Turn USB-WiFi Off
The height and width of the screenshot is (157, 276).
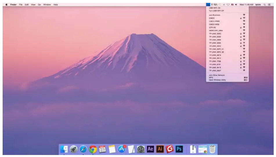point(217,10)
